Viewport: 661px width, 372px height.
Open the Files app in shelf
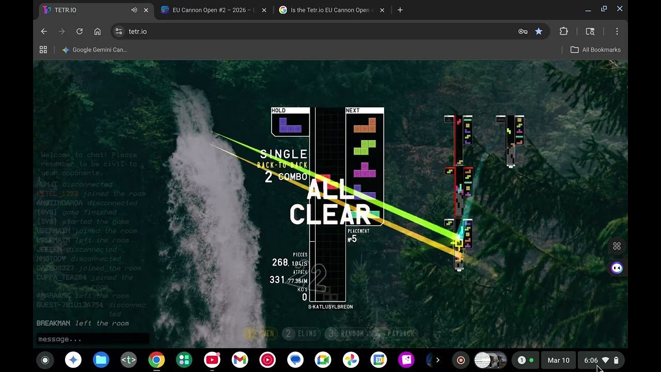(101, 360)
